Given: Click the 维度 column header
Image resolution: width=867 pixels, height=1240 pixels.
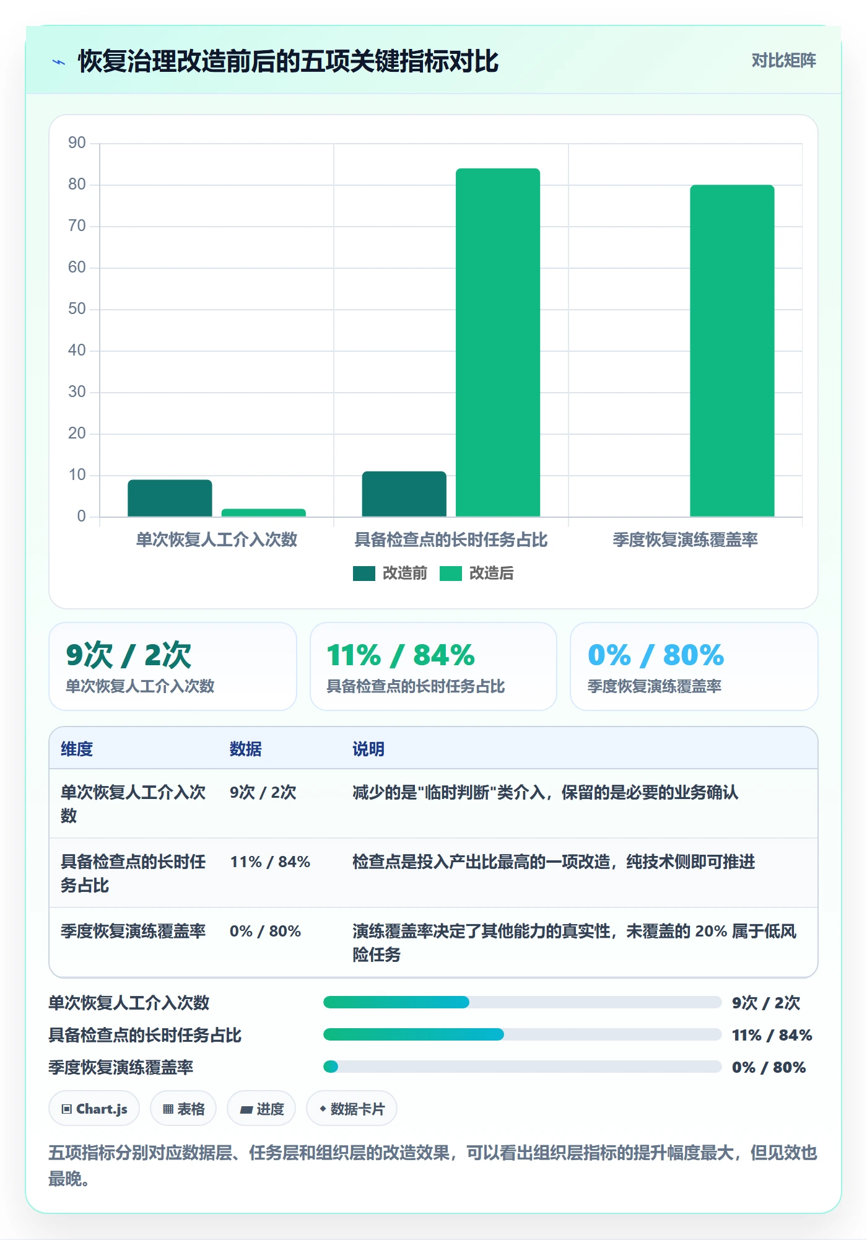Looking at the screenshot, I should pos(77,749).
